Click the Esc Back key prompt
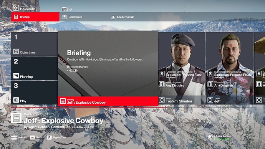 pos(36,137)
